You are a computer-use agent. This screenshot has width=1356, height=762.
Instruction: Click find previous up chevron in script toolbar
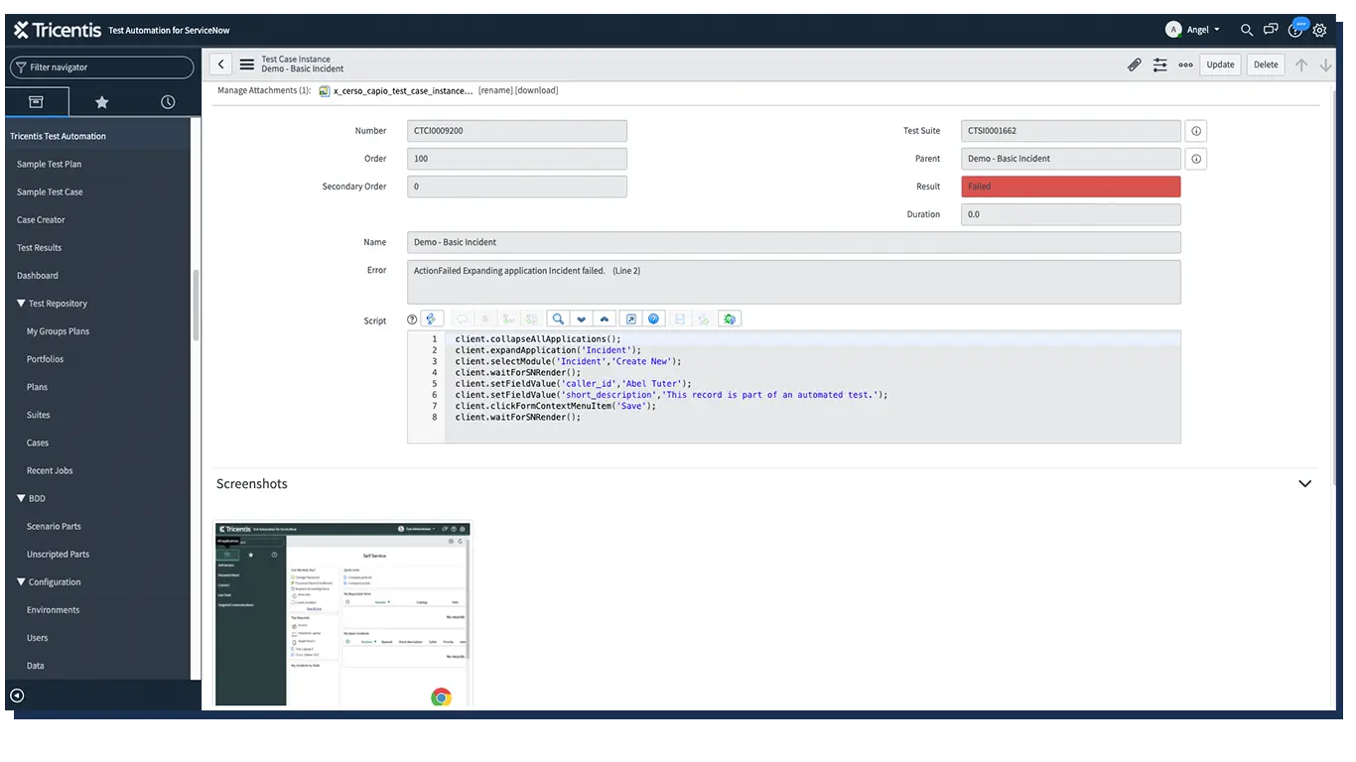(604, 318)
